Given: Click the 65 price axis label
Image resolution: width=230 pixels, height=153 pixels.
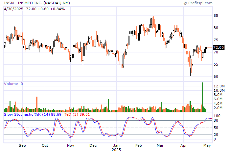Looking at the screenshot, I should click(216, 64).
